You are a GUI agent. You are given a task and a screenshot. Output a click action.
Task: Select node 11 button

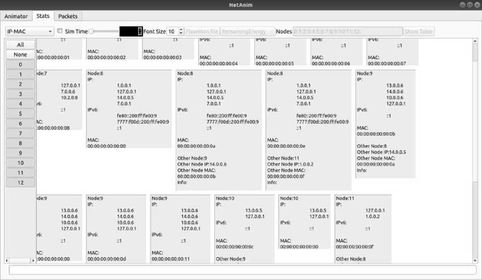click(x=20, y=173)
